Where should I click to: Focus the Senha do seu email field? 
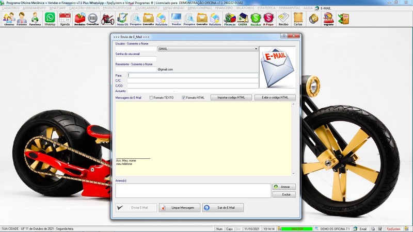136,59
